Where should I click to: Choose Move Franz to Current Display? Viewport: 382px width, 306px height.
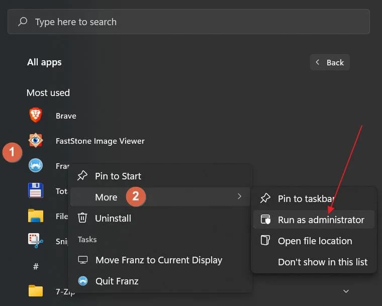coord(158,260)
